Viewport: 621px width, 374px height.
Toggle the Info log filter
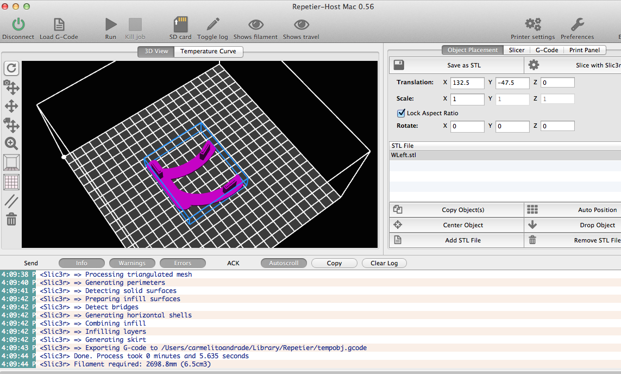point(81,263)
